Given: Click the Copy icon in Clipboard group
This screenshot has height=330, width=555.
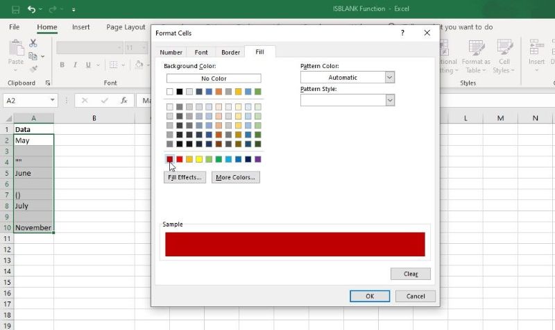Looking at the screenshot, I should [x=33, y=56].
